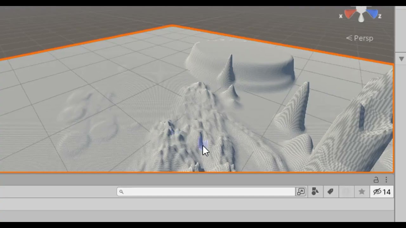Toggle the Project panel lock icon

click(x=376, y=180)
